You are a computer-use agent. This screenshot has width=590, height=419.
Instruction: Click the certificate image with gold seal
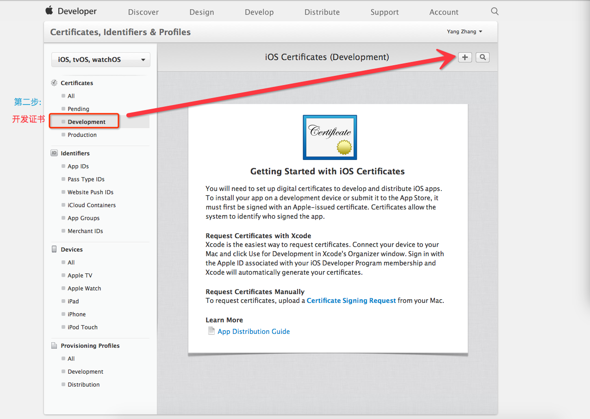coord(330,137)
